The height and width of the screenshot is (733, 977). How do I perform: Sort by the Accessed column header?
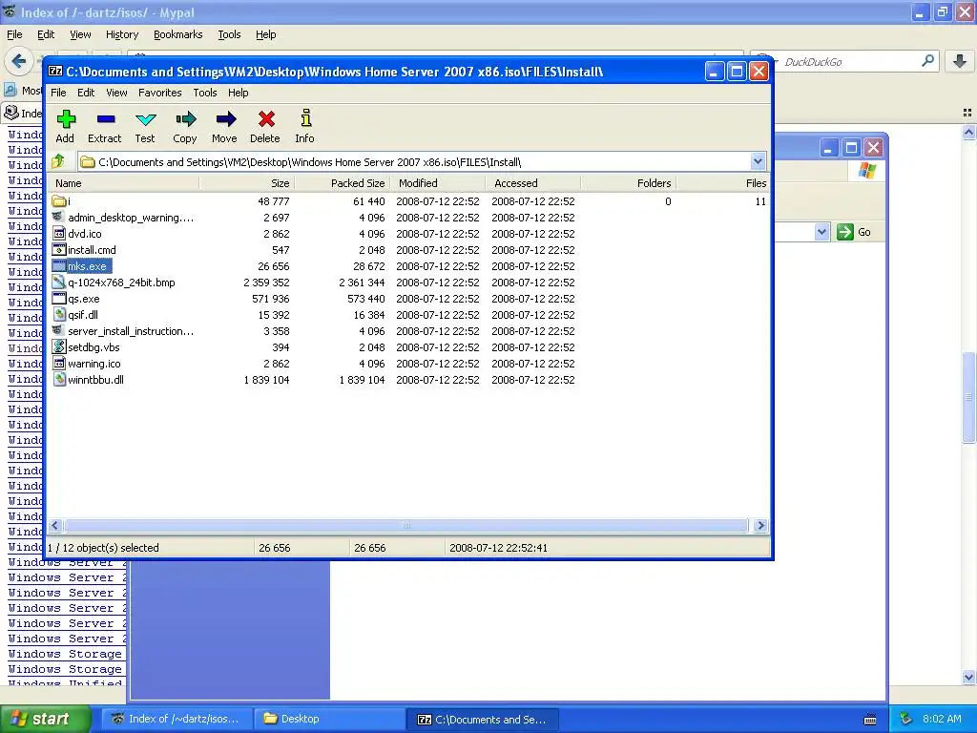tap(532, 183)
